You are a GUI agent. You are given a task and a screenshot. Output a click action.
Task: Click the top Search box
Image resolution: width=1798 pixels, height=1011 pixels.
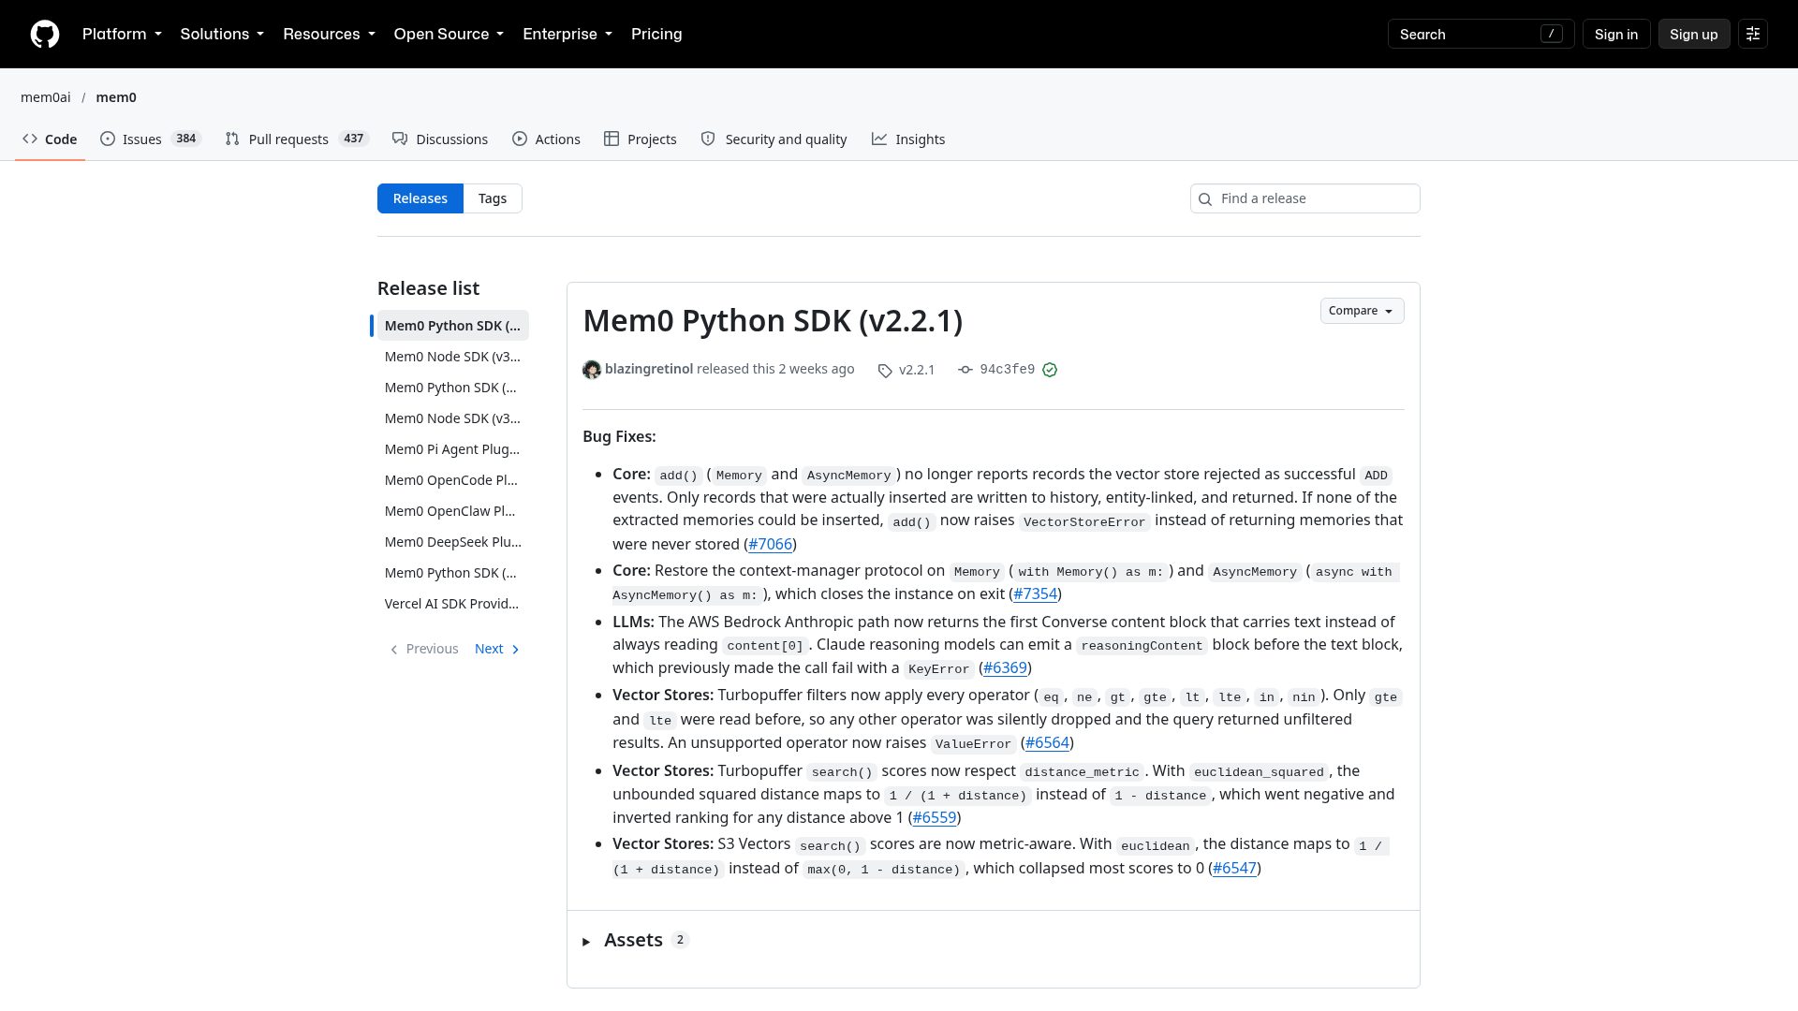[1481, 35]
